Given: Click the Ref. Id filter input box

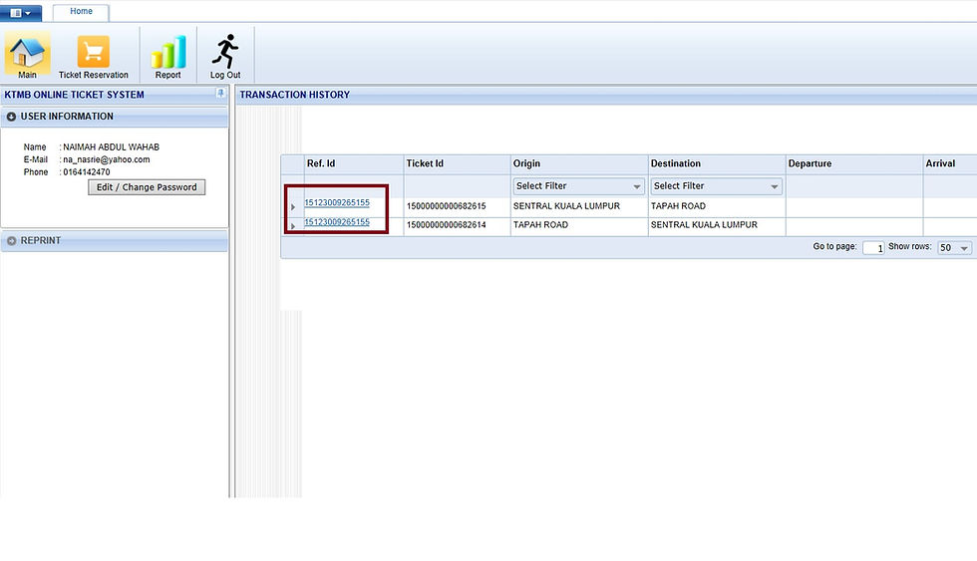Looking at the screenshot, I should pos(354,186).
